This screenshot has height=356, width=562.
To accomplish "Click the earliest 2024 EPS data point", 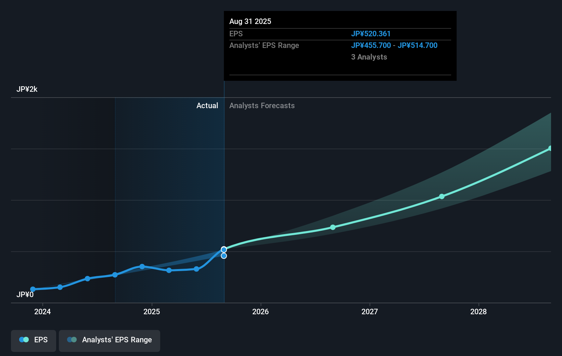I will click(33, 289).
